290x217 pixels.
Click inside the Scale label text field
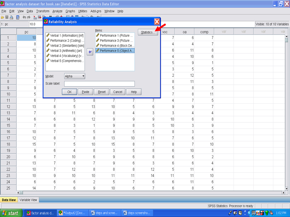[99, 84]
